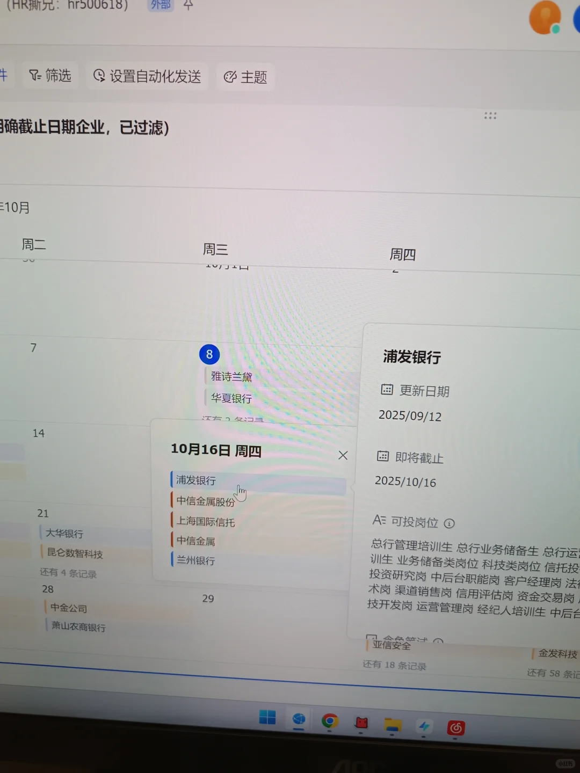Click the 2025/10/16 deadline value
The height and width of the screenshot is (773, 580).
click(405, 481)
